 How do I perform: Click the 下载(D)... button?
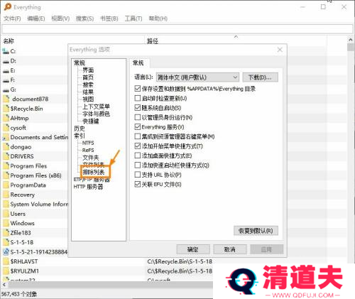point(260,77)
